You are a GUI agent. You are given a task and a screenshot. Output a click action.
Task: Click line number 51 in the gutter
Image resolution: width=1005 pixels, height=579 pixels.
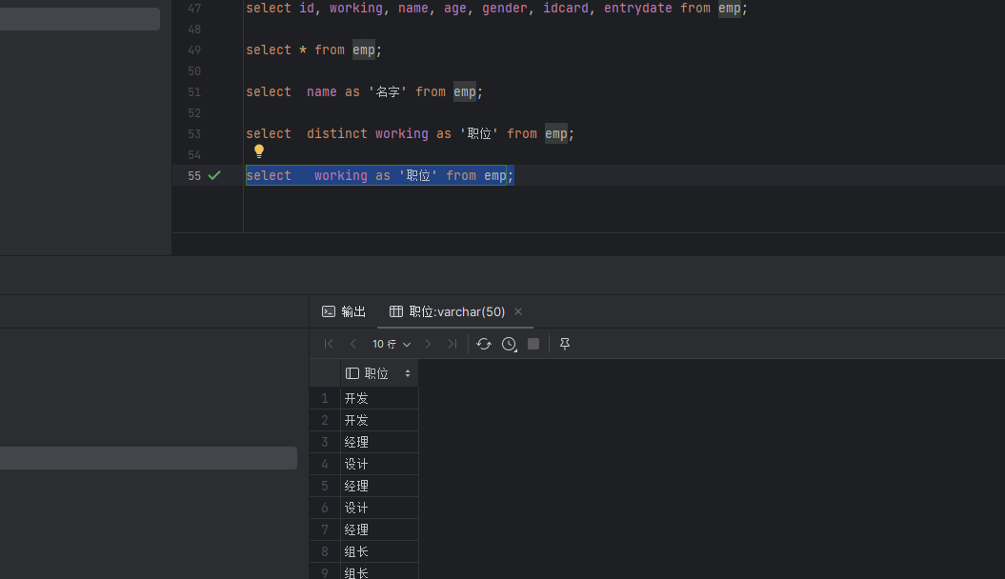click(194, 92)
